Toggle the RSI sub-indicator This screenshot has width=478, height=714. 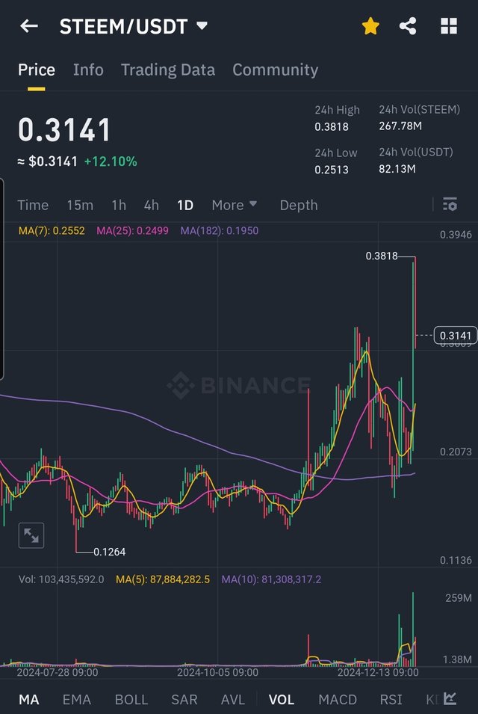[391, 700]
